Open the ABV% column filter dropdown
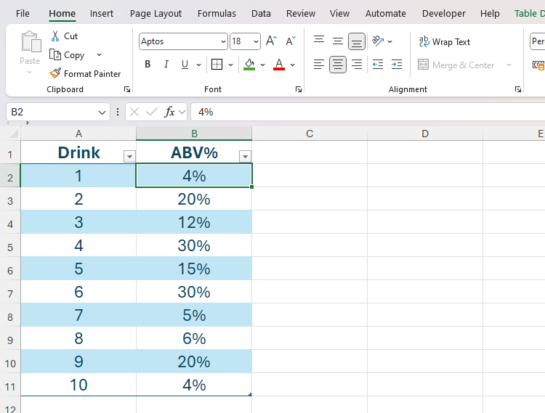The width and height of the screenshot is (545, 413). click(x=245, y=156)
